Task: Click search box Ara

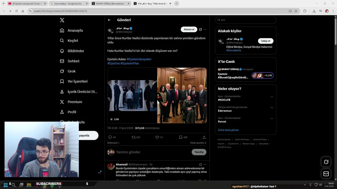Action: pos(246,20)
